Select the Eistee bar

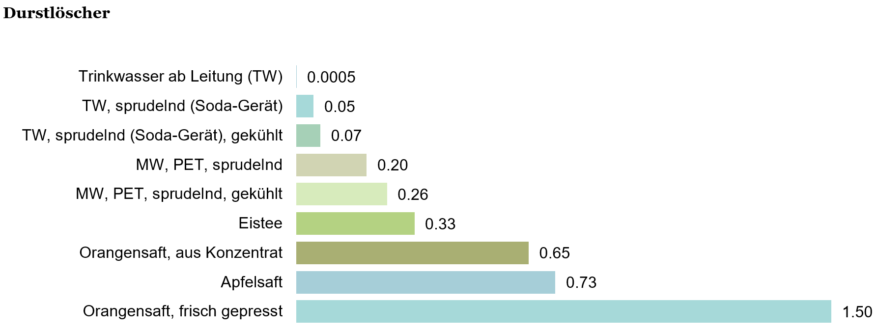(355, 223)
